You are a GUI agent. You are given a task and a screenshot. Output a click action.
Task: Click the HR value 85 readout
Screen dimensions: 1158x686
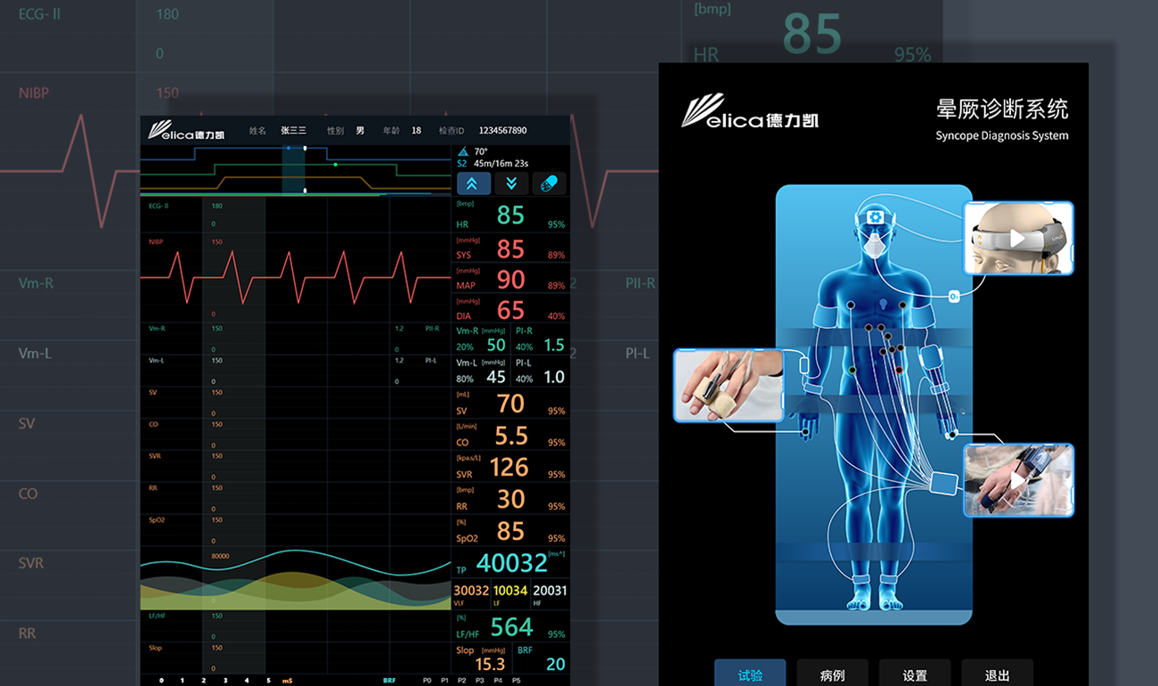tap(510, 216)
